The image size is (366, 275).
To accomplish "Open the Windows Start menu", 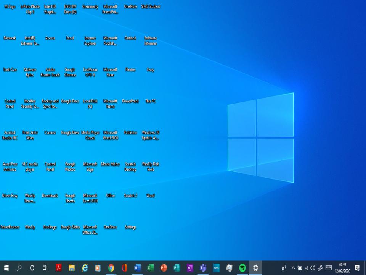I will tap(6, 268).
